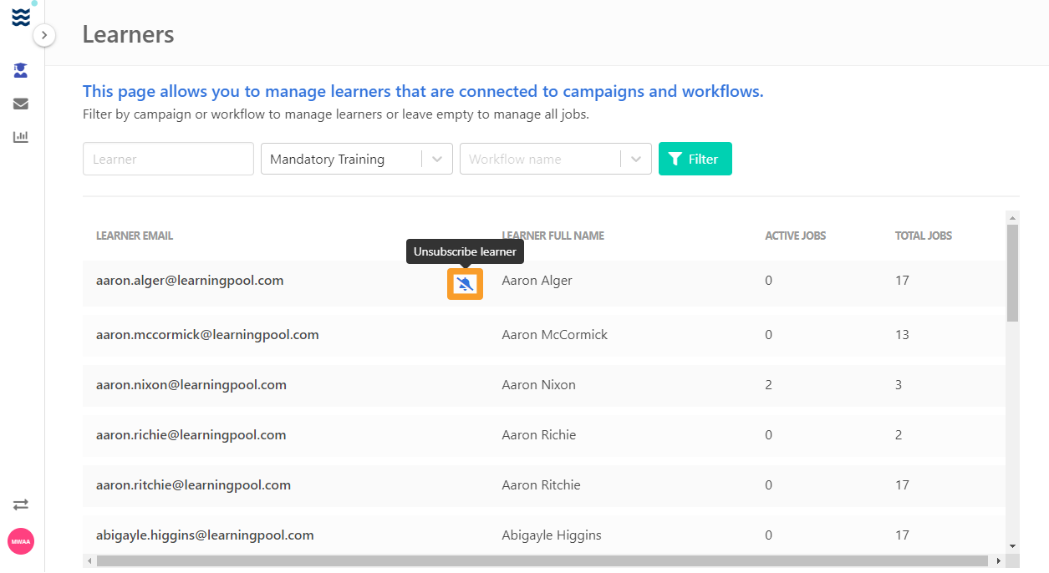The width and height of the screenshot is (1049, 573).
Task: Open the MWAA account avatar
Action: (20, 541)
